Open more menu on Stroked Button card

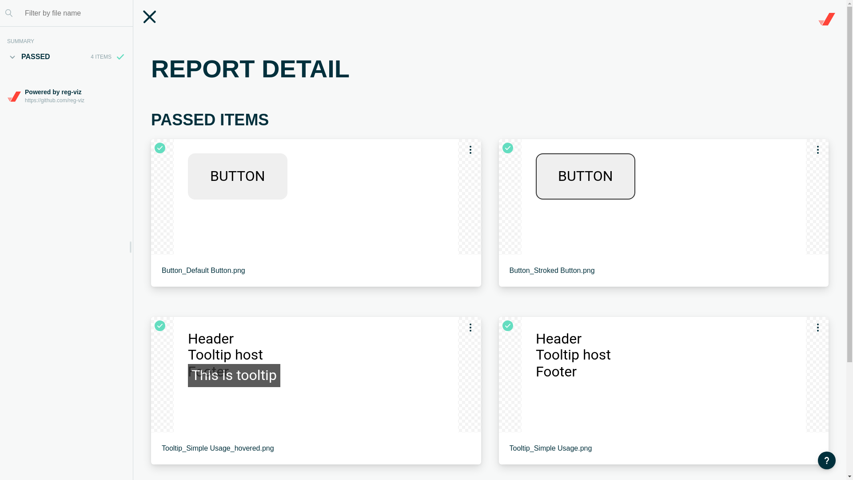818,150
